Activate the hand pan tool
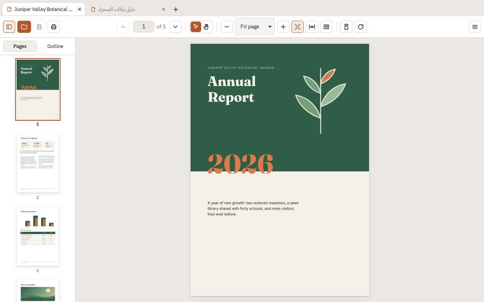Image resolution: width=484 pixels, height=302 pixels. coord(206,27)
